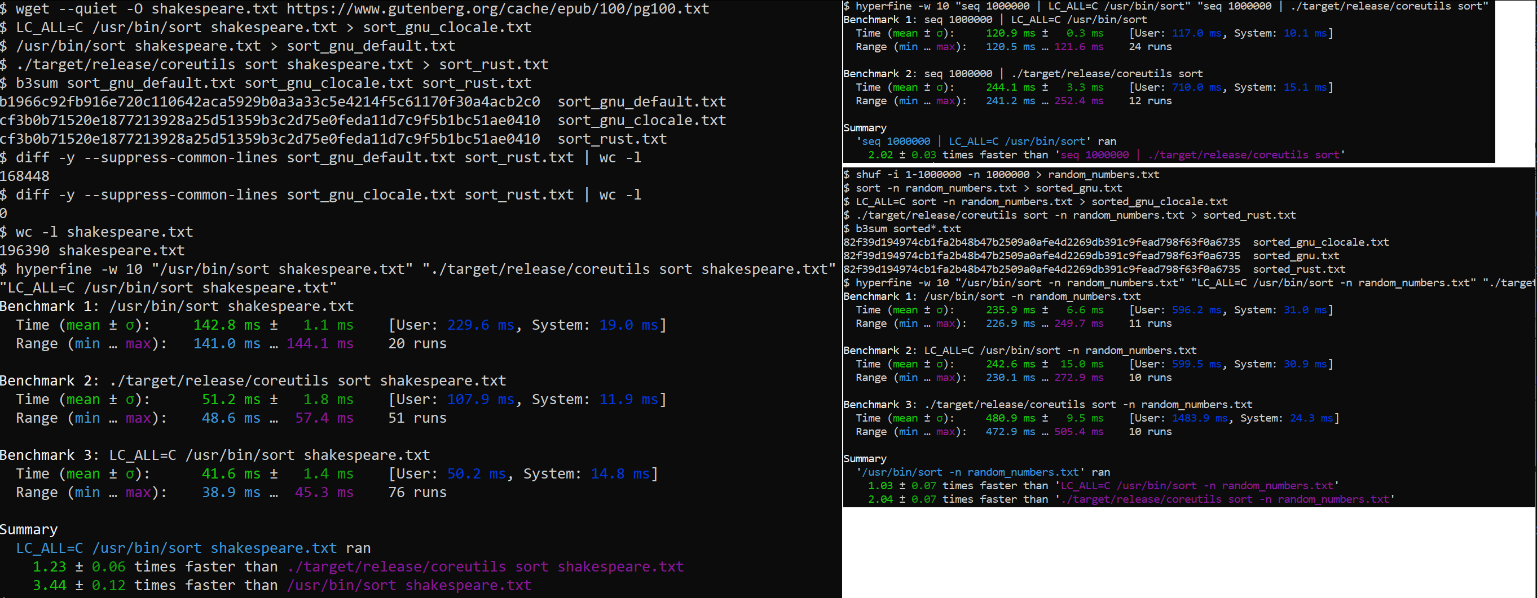Select the hash line for sorted_gnu_clocale.txt
1537x598 pixels.
coord(1116,243)
